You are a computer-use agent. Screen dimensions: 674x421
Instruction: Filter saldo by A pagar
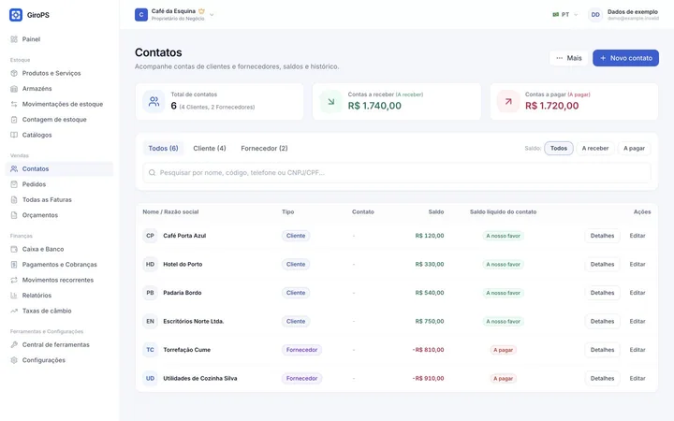(x=634, y=148)
